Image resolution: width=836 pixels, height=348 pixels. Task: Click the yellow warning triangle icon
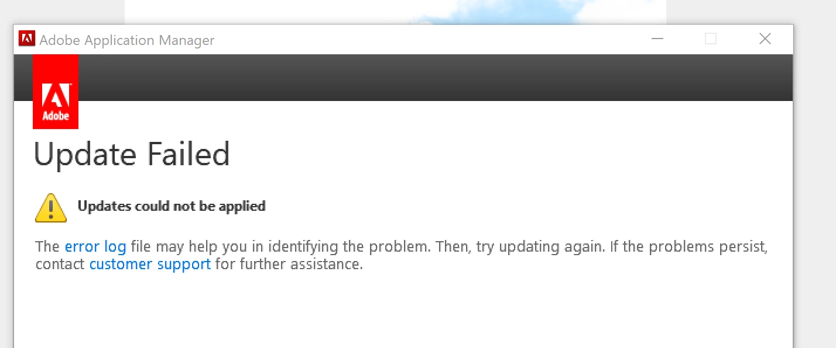(51, 208)
